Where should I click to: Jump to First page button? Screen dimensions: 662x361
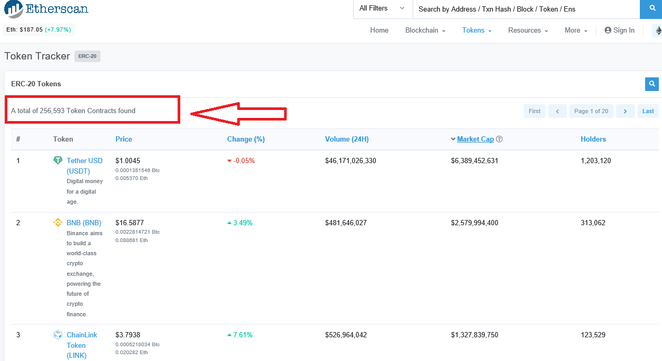(x=534, y=111)
